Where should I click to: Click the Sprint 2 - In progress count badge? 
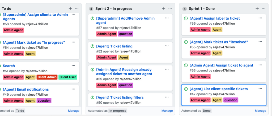click(x=91, y=9)
